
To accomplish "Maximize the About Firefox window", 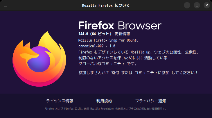I will [197, 5].
